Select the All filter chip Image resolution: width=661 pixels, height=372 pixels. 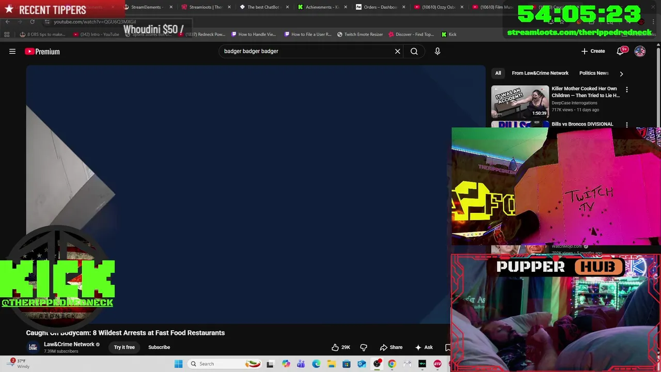498,73
